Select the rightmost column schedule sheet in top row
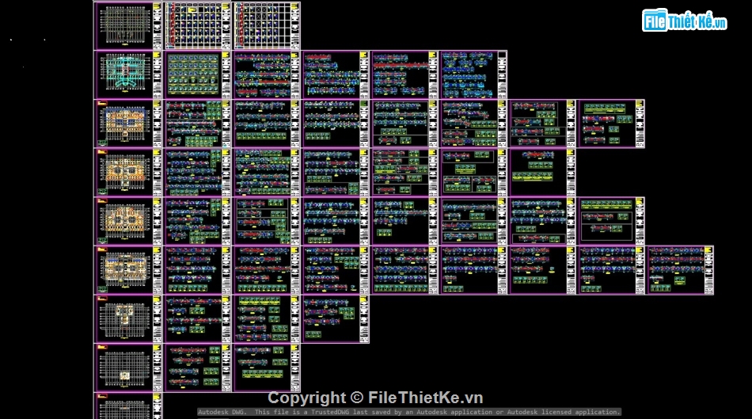Screen dimensions: 752x419 (x=267, y=25)
